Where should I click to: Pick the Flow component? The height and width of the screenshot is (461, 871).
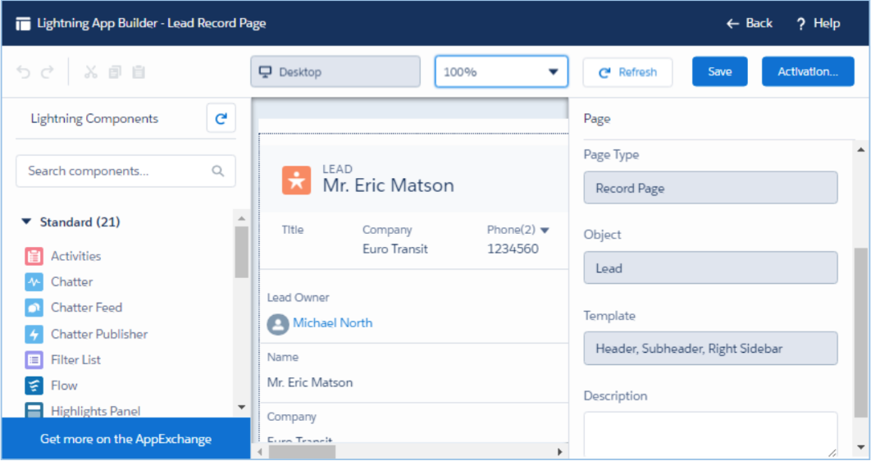63,386
